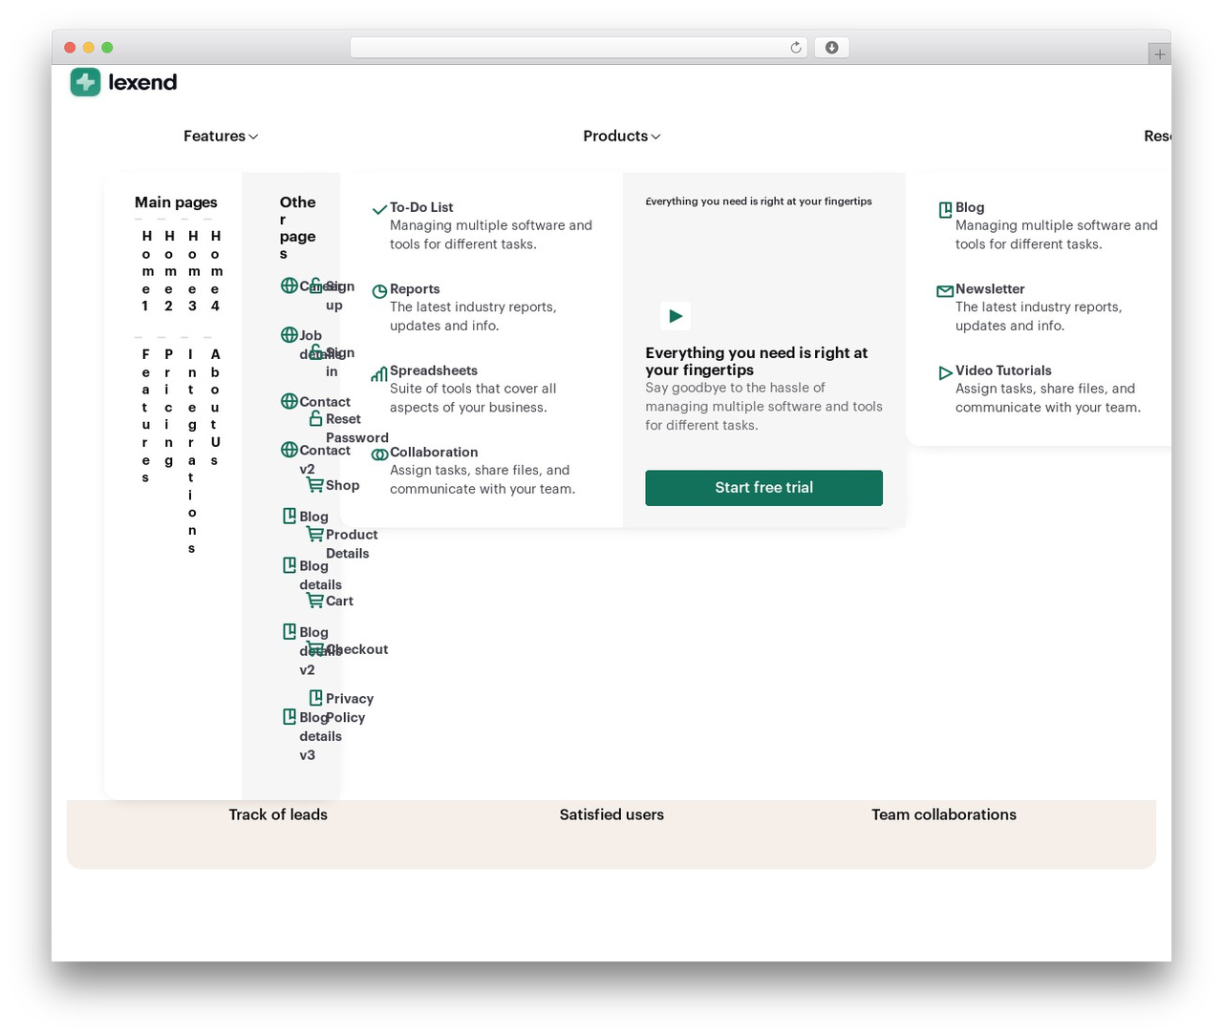This screenshot has width=1223, height=1035.
Task: Click the Newsletter envelope icon
Action: (x=945, y=291)
